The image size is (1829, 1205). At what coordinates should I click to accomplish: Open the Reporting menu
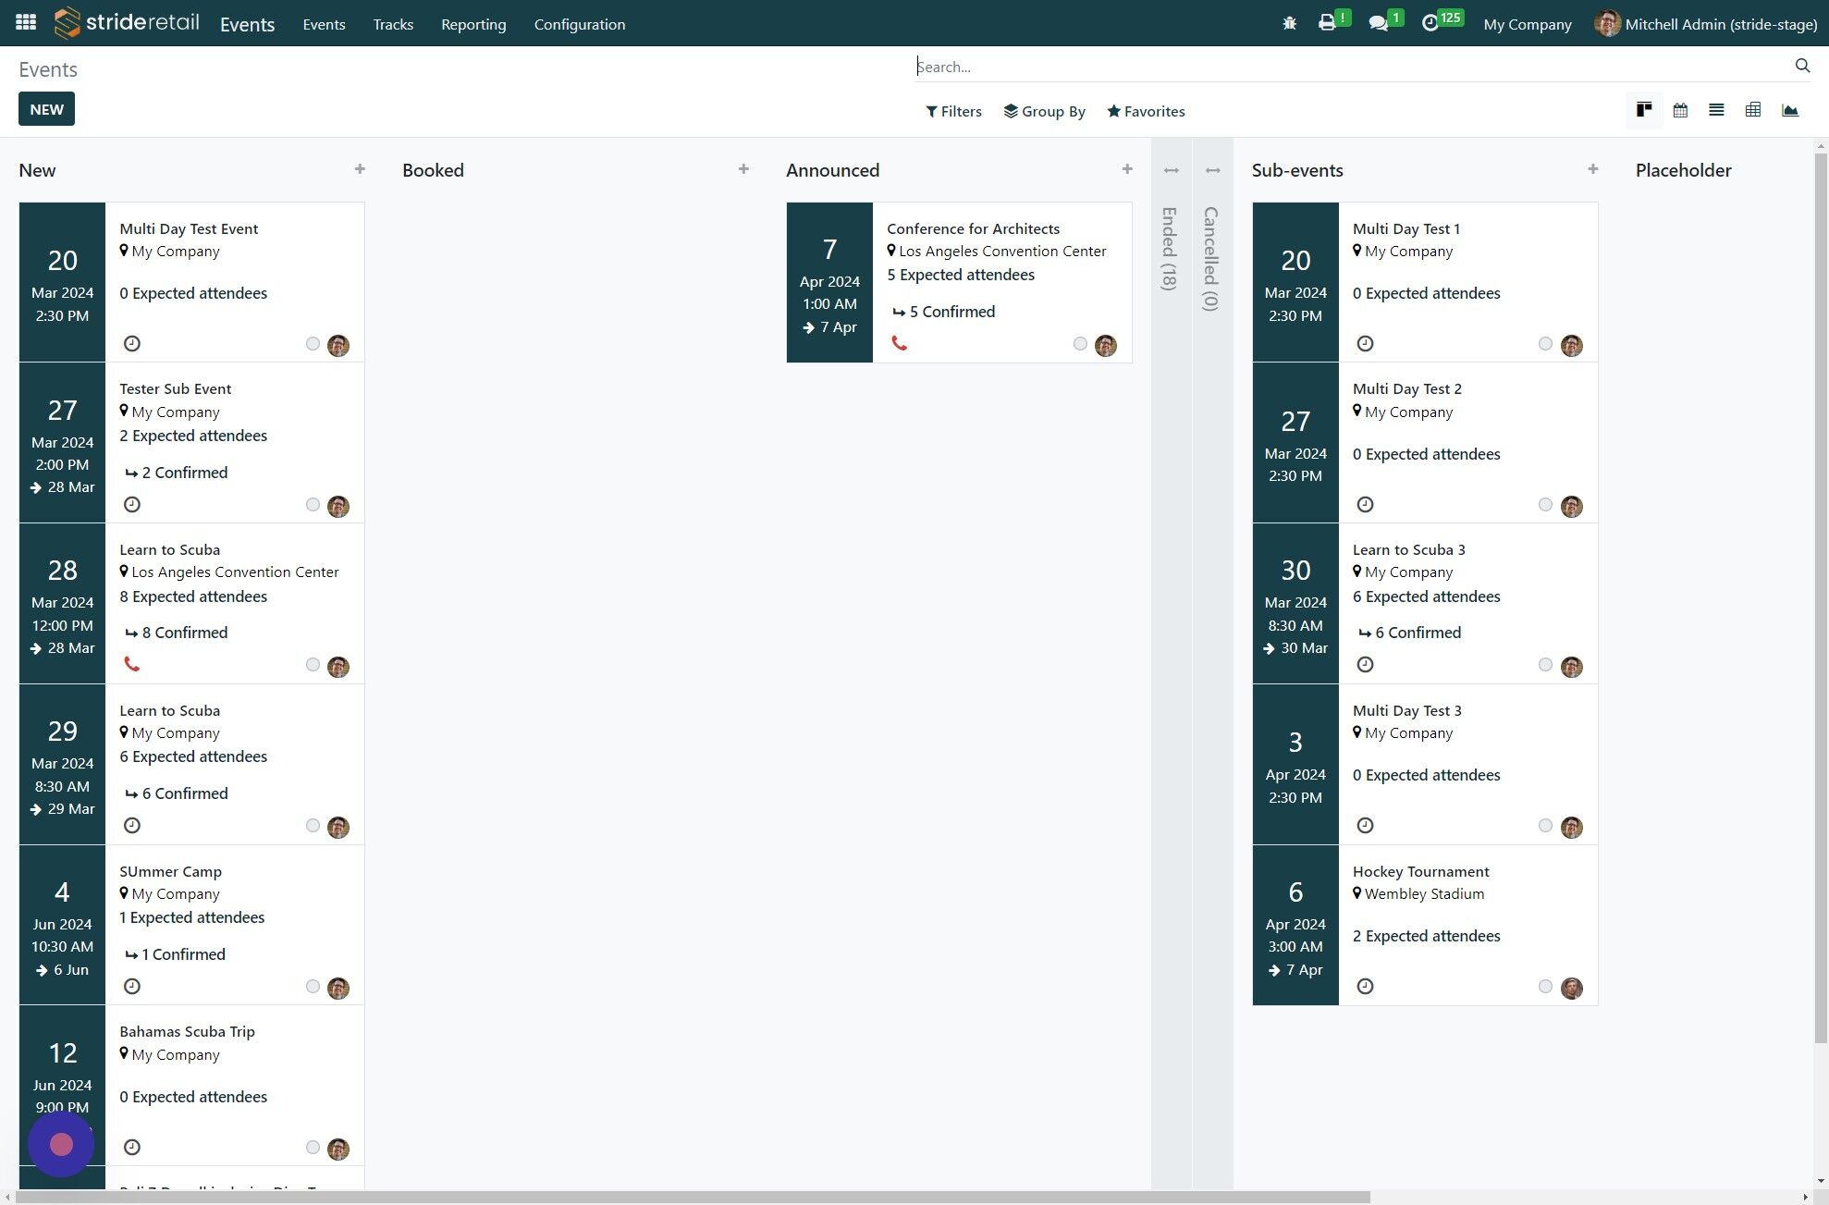coord(473,24)
